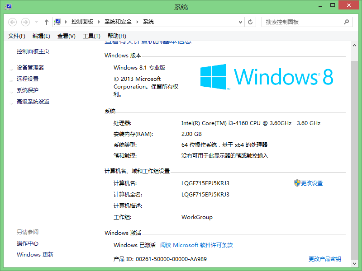Click the Forward navigation arrow
The width and height of the screenshot is (362, 271).
tap(25, 22)
